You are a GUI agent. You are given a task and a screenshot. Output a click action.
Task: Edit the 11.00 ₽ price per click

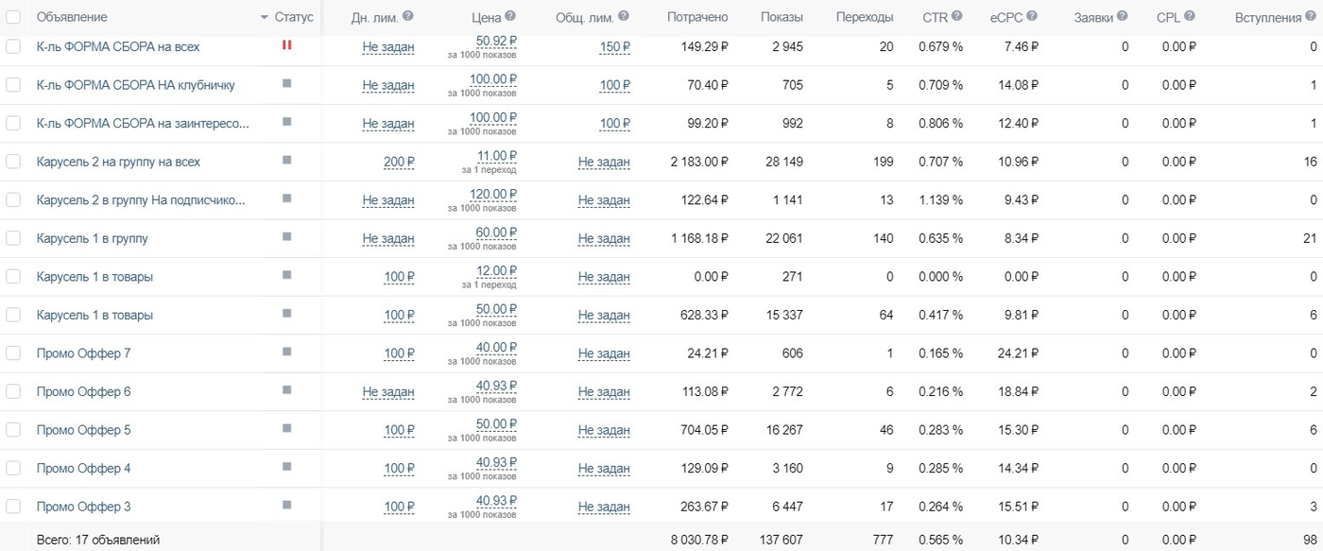pos(497,156)
